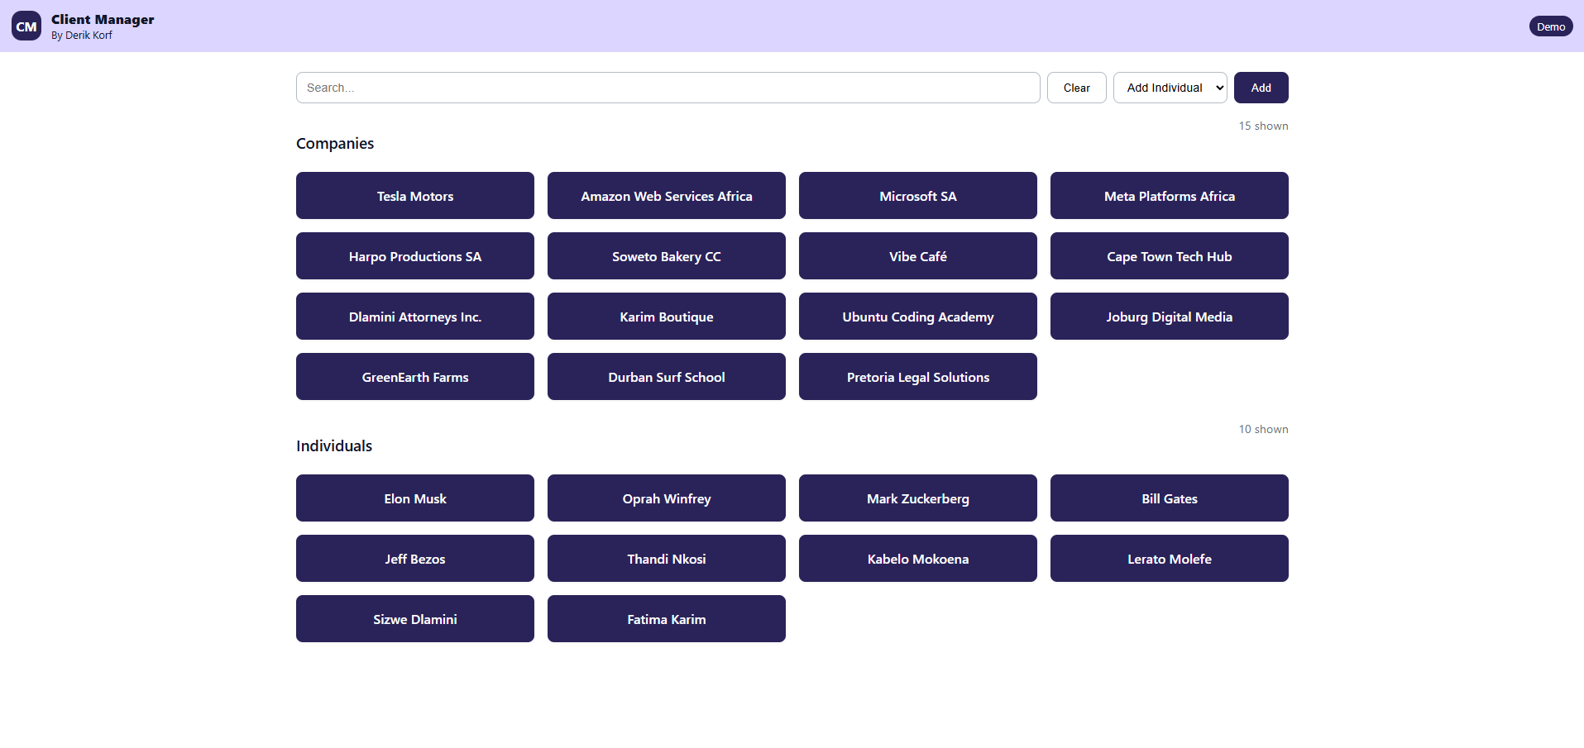Select Ubuntu Coding Academy

[x=918, y=317]
